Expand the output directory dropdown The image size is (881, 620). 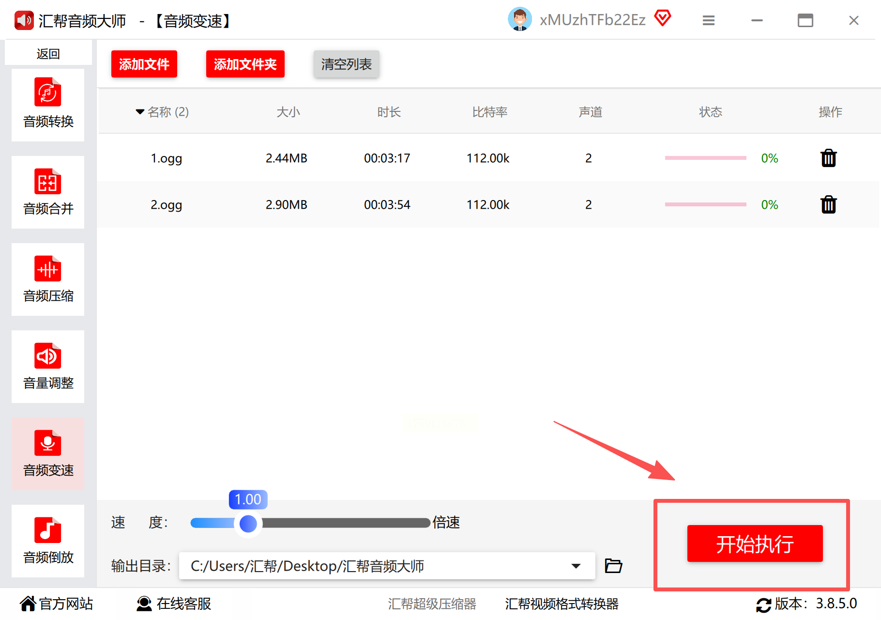pos(576,566)
